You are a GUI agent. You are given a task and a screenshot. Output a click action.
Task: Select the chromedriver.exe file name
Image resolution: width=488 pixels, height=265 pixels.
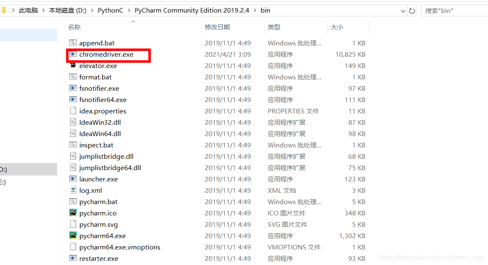[106, 54]
